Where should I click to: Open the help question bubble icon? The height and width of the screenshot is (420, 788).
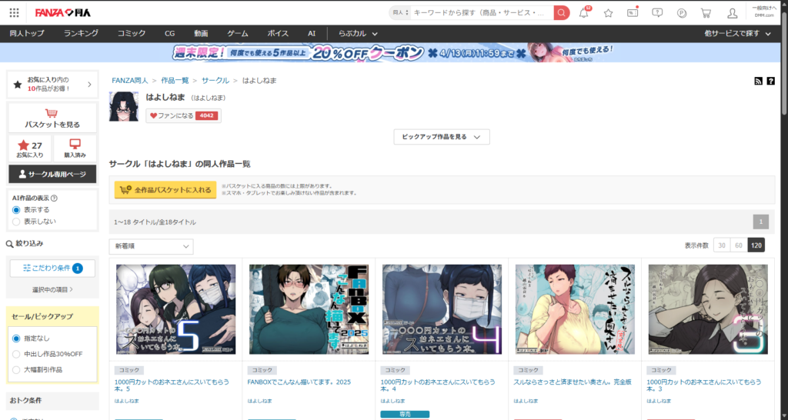pyautogui.click(x=657, y=13)
